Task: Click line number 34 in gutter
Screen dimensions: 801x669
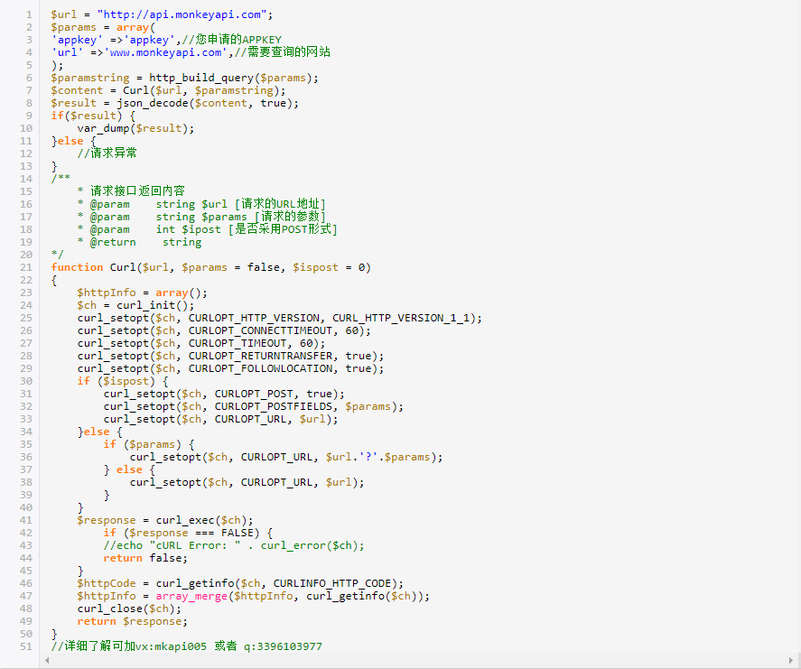Action: point(26,432)
